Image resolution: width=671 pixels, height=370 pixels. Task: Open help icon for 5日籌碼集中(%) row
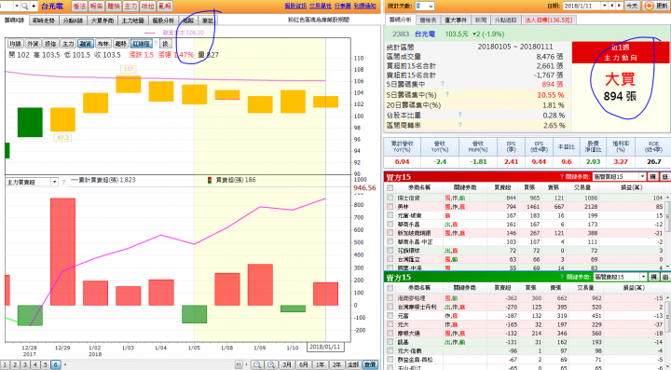[446, 94]
